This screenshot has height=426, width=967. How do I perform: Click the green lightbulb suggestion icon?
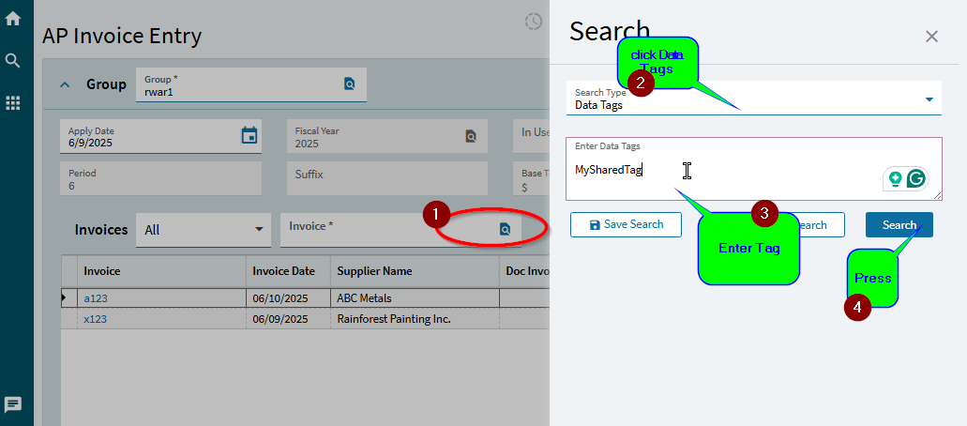(x=896, y=178)
